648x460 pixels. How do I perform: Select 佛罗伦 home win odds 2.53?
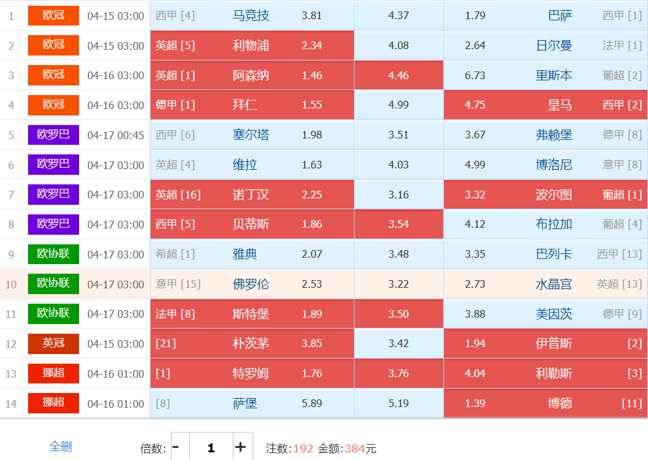click(252, 284)
